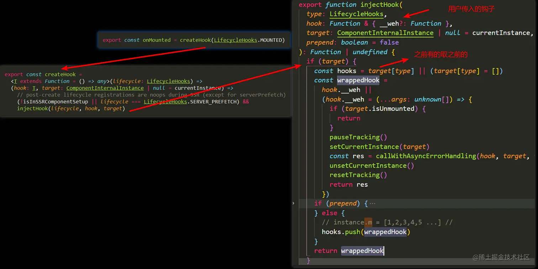Click the collapsed ellipsis after "if (prepend) {"
The image size is (538, 269).
[x=373, y=203]
